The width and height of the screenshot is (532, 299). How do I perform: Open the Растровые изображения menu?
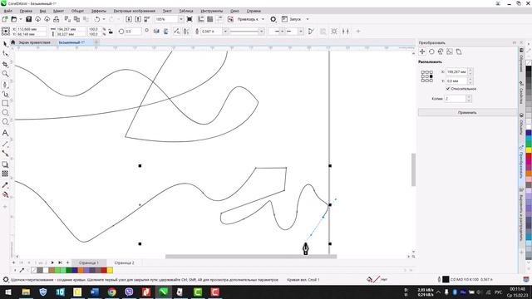pyautogui.click(x=135, y=11)
